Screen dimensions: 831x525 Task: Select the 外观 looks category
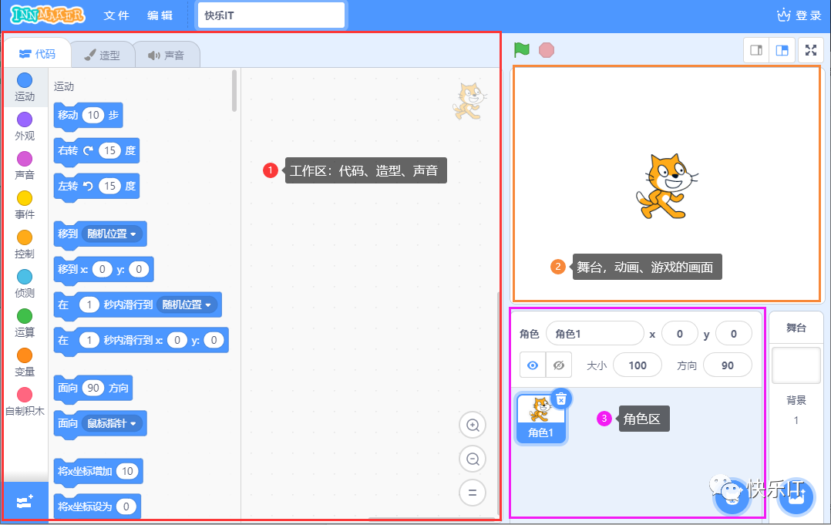coord(25,126)
